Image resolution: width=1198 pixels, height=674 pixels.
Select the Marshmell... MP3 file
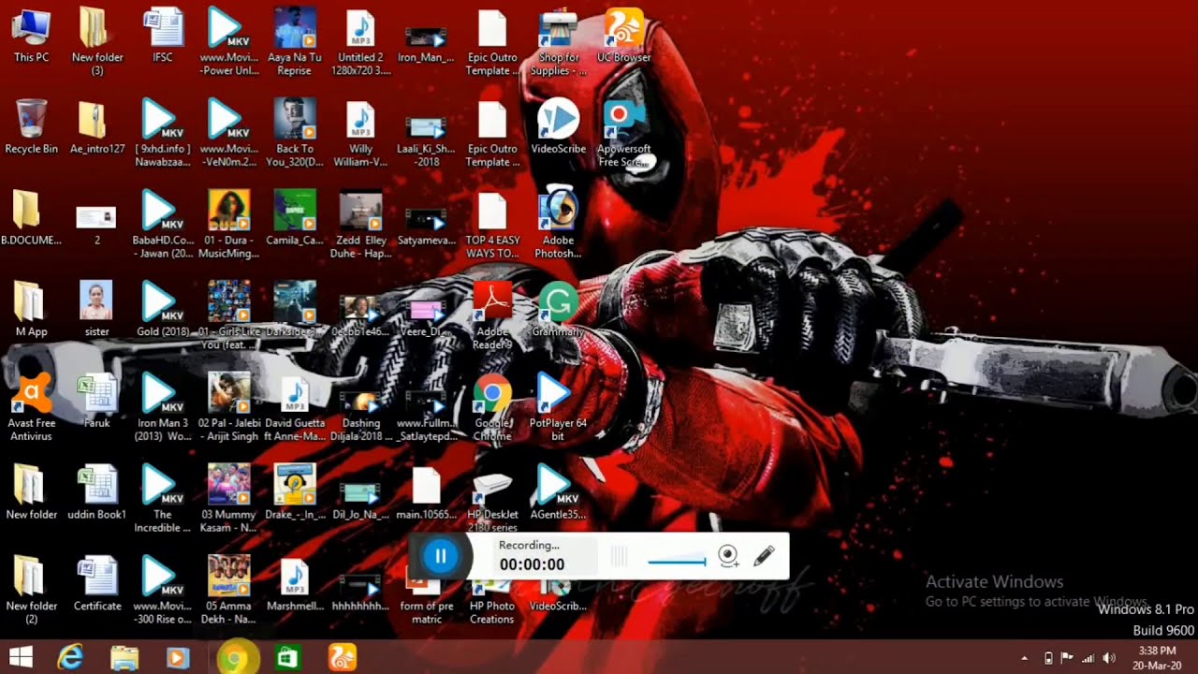point(295,584)
